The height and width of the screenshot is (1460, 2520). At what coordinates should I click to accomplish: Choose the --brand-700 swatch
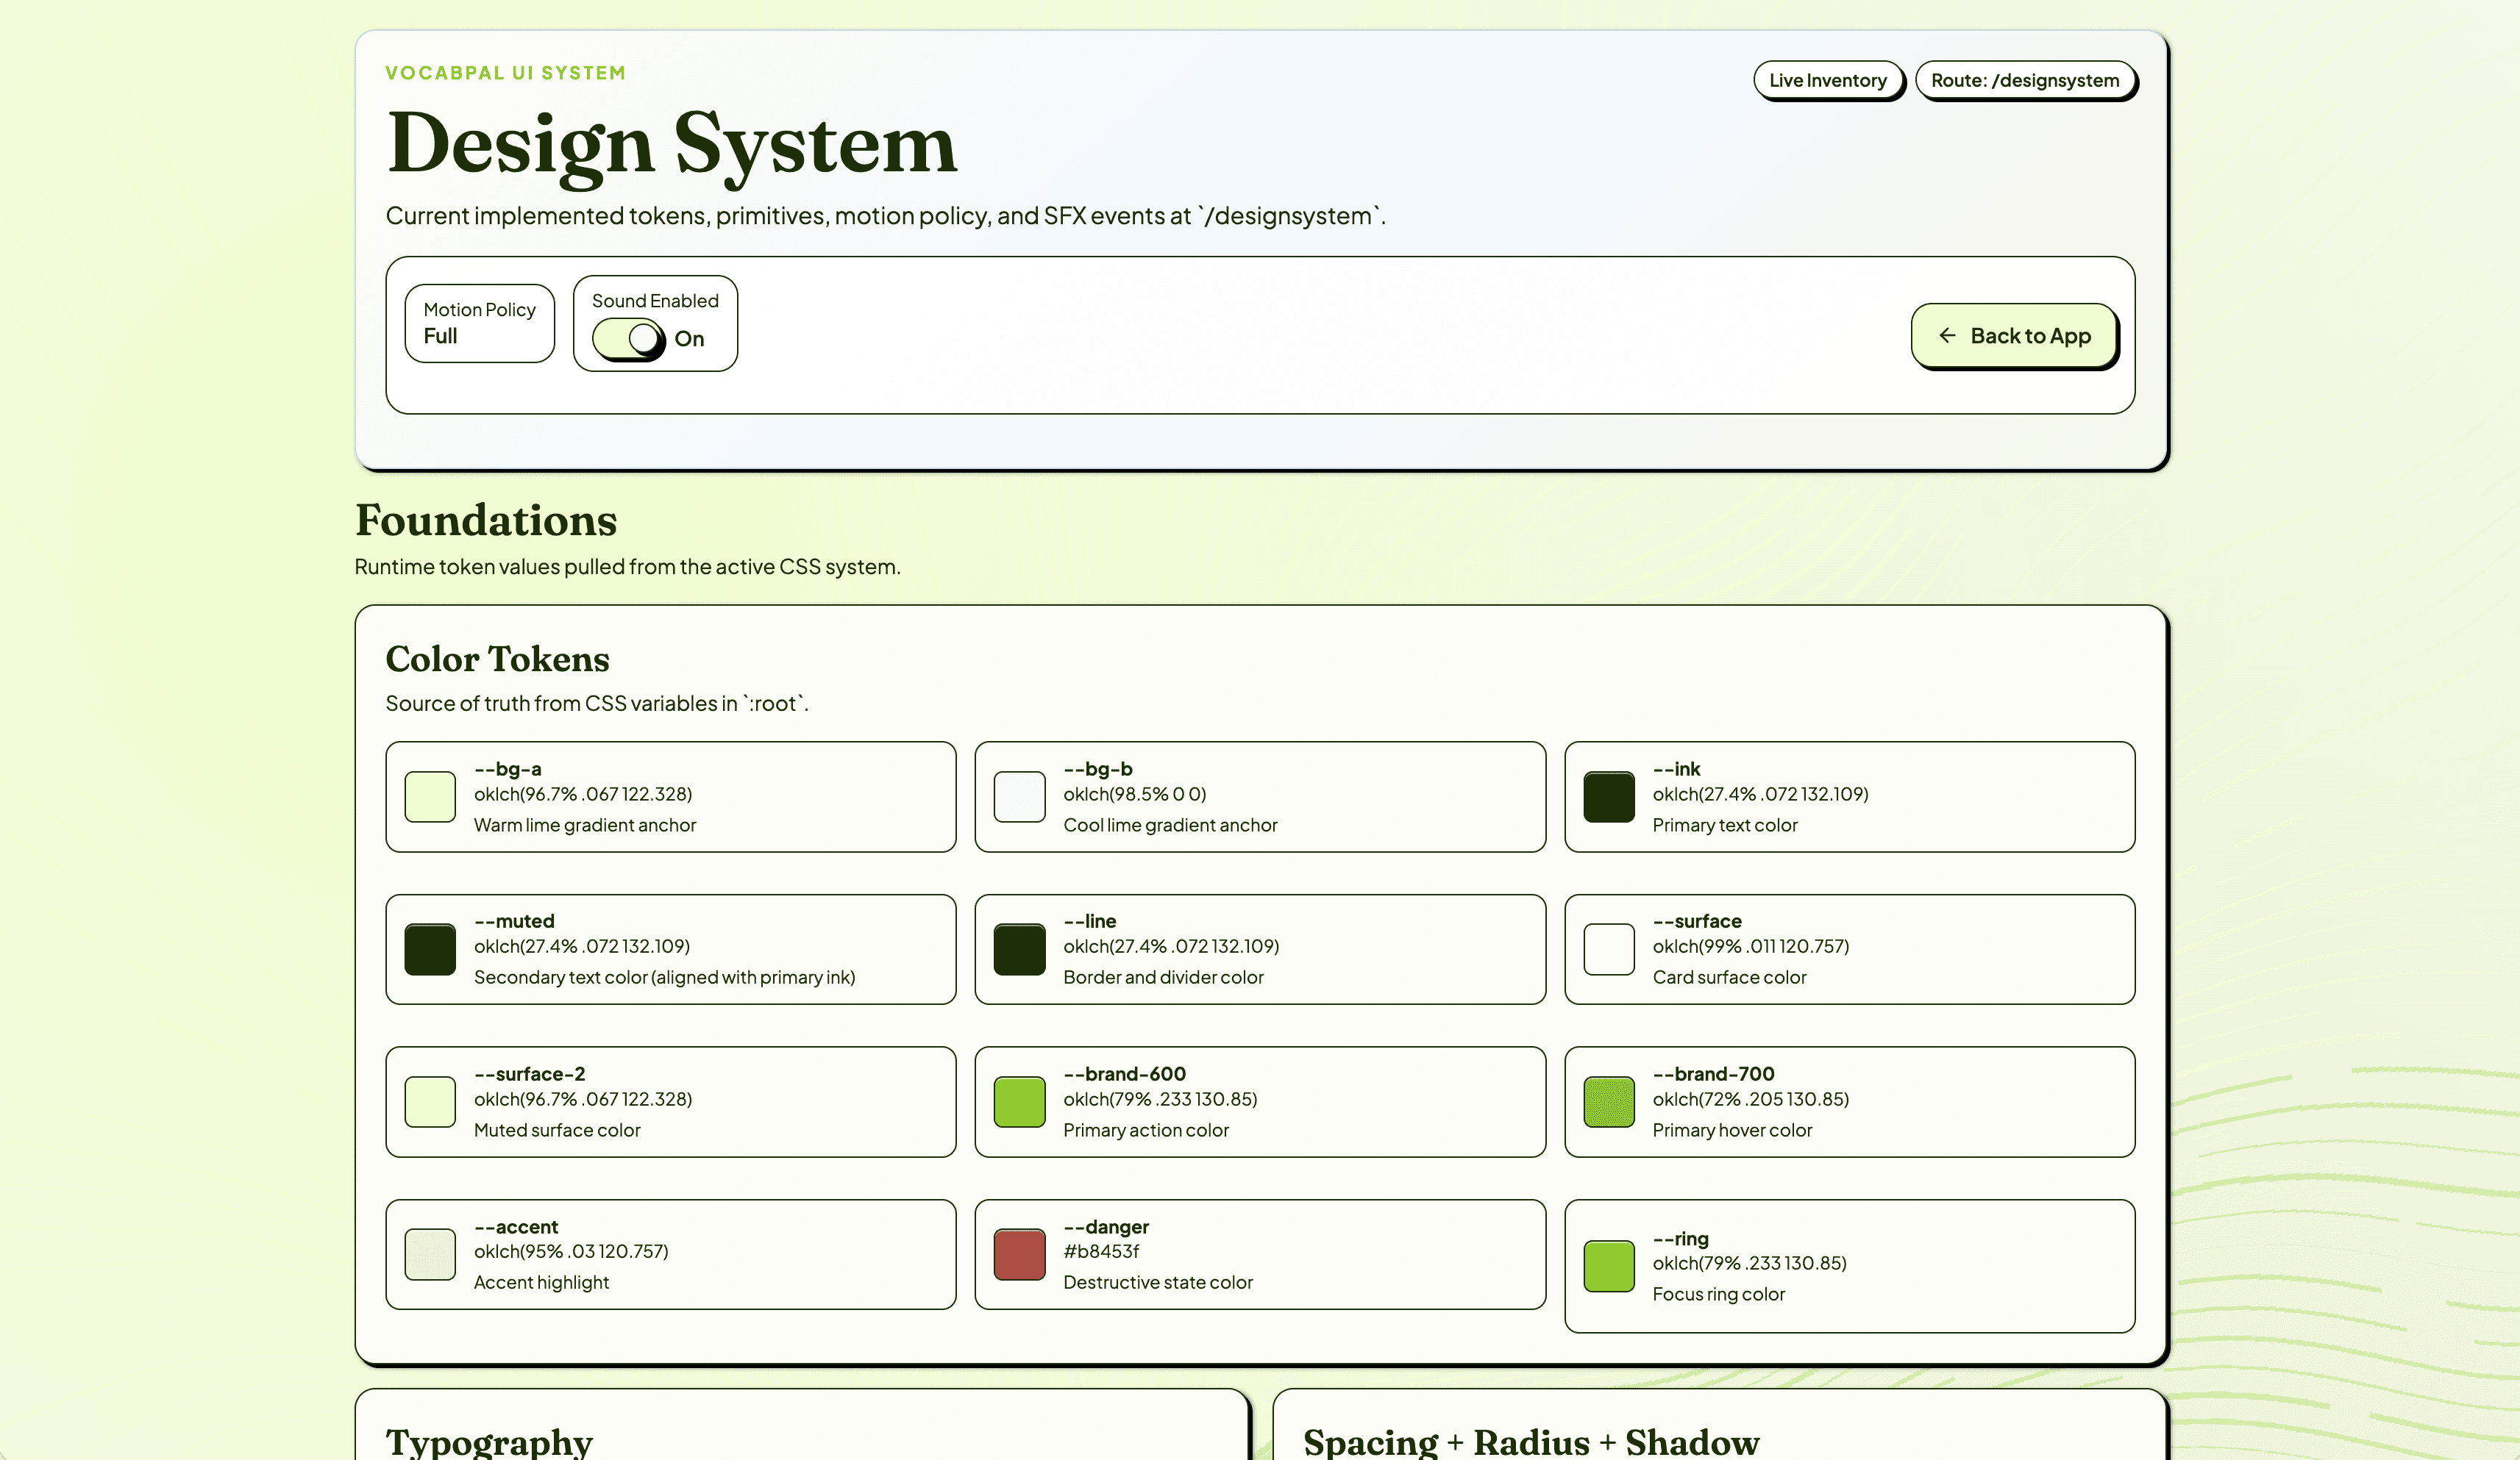pos(1608,1101)
